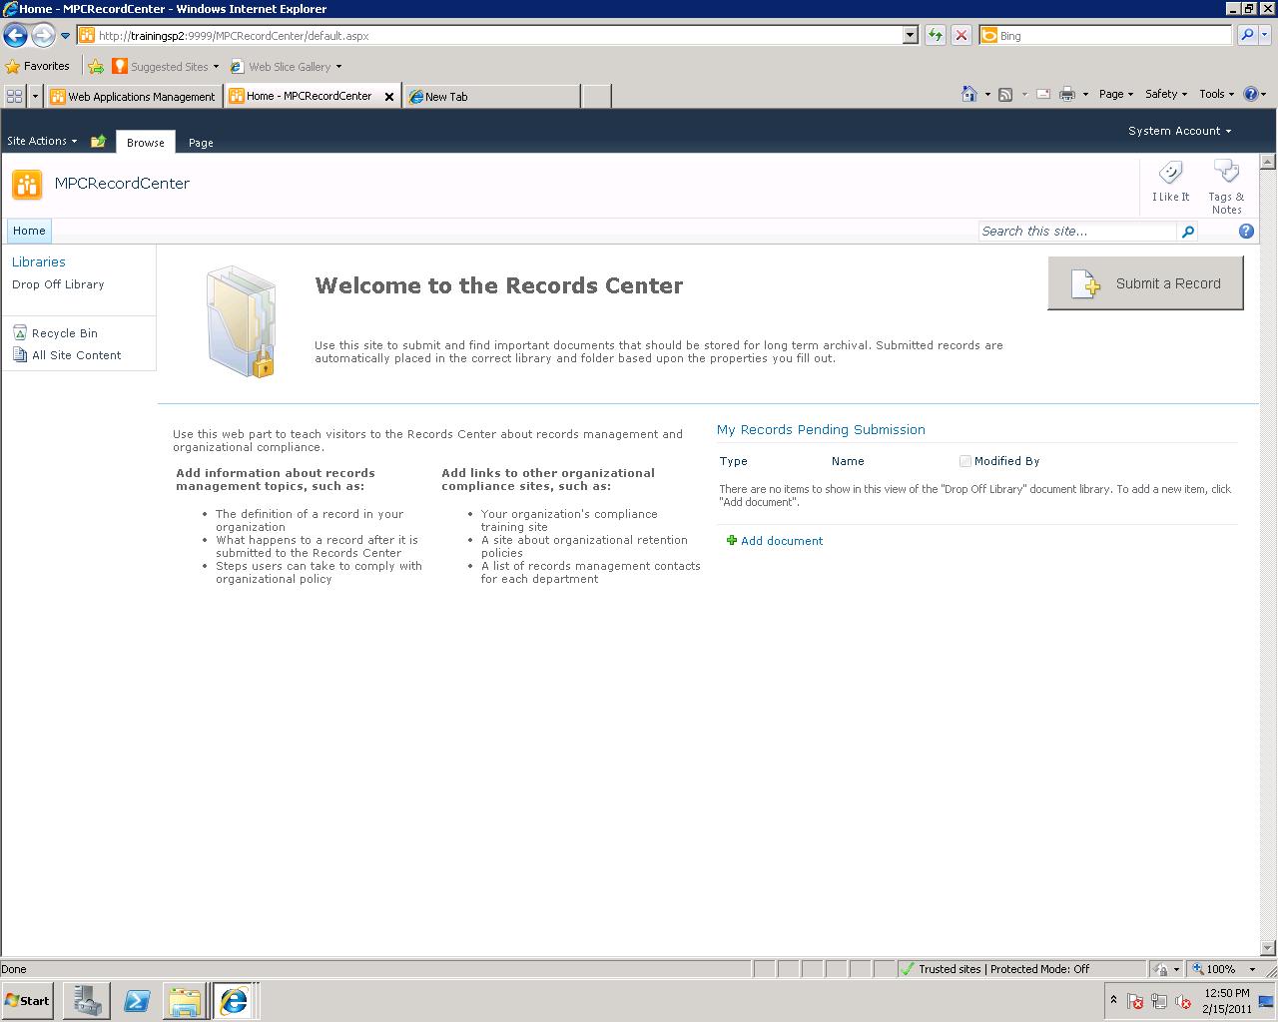Open the Site Actions dropdown

pos(41,141)
